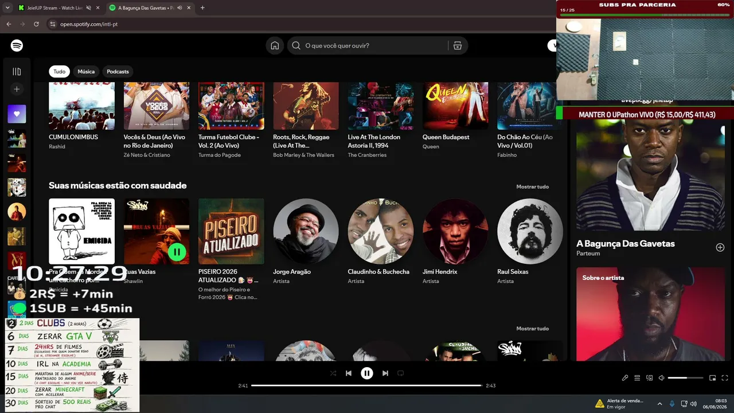
Task: Adjust the Spotify volume slider
Action: tap(685, 378)
